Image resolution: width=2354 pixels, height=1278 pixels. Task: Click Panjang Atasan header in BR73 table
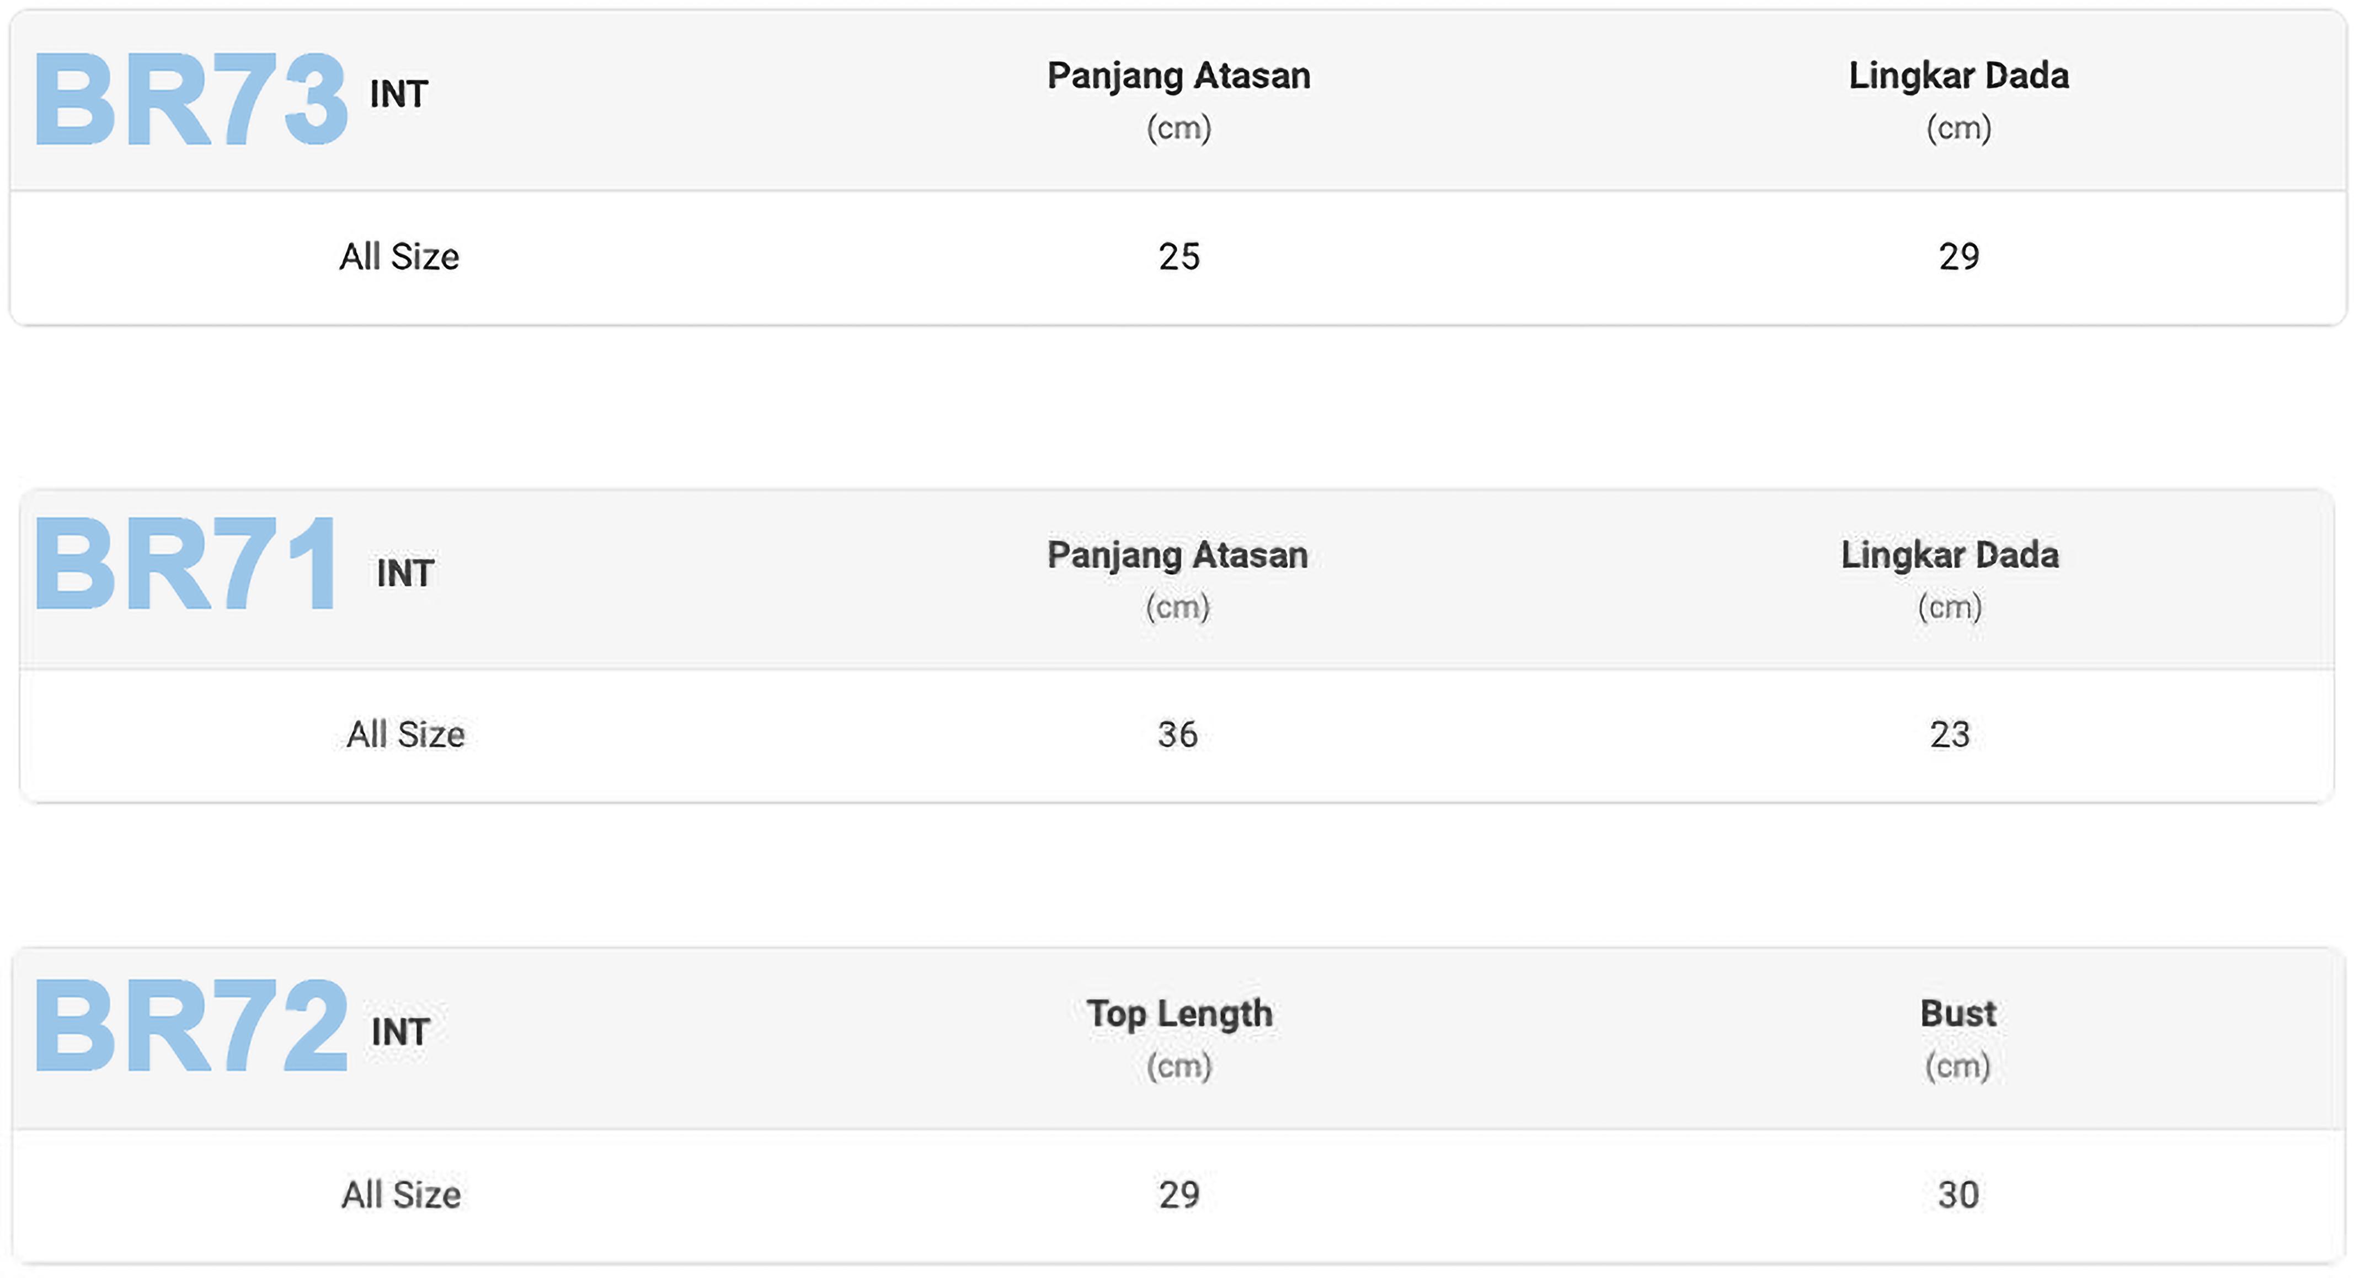pyautogui.click(x=1179, y=76)
